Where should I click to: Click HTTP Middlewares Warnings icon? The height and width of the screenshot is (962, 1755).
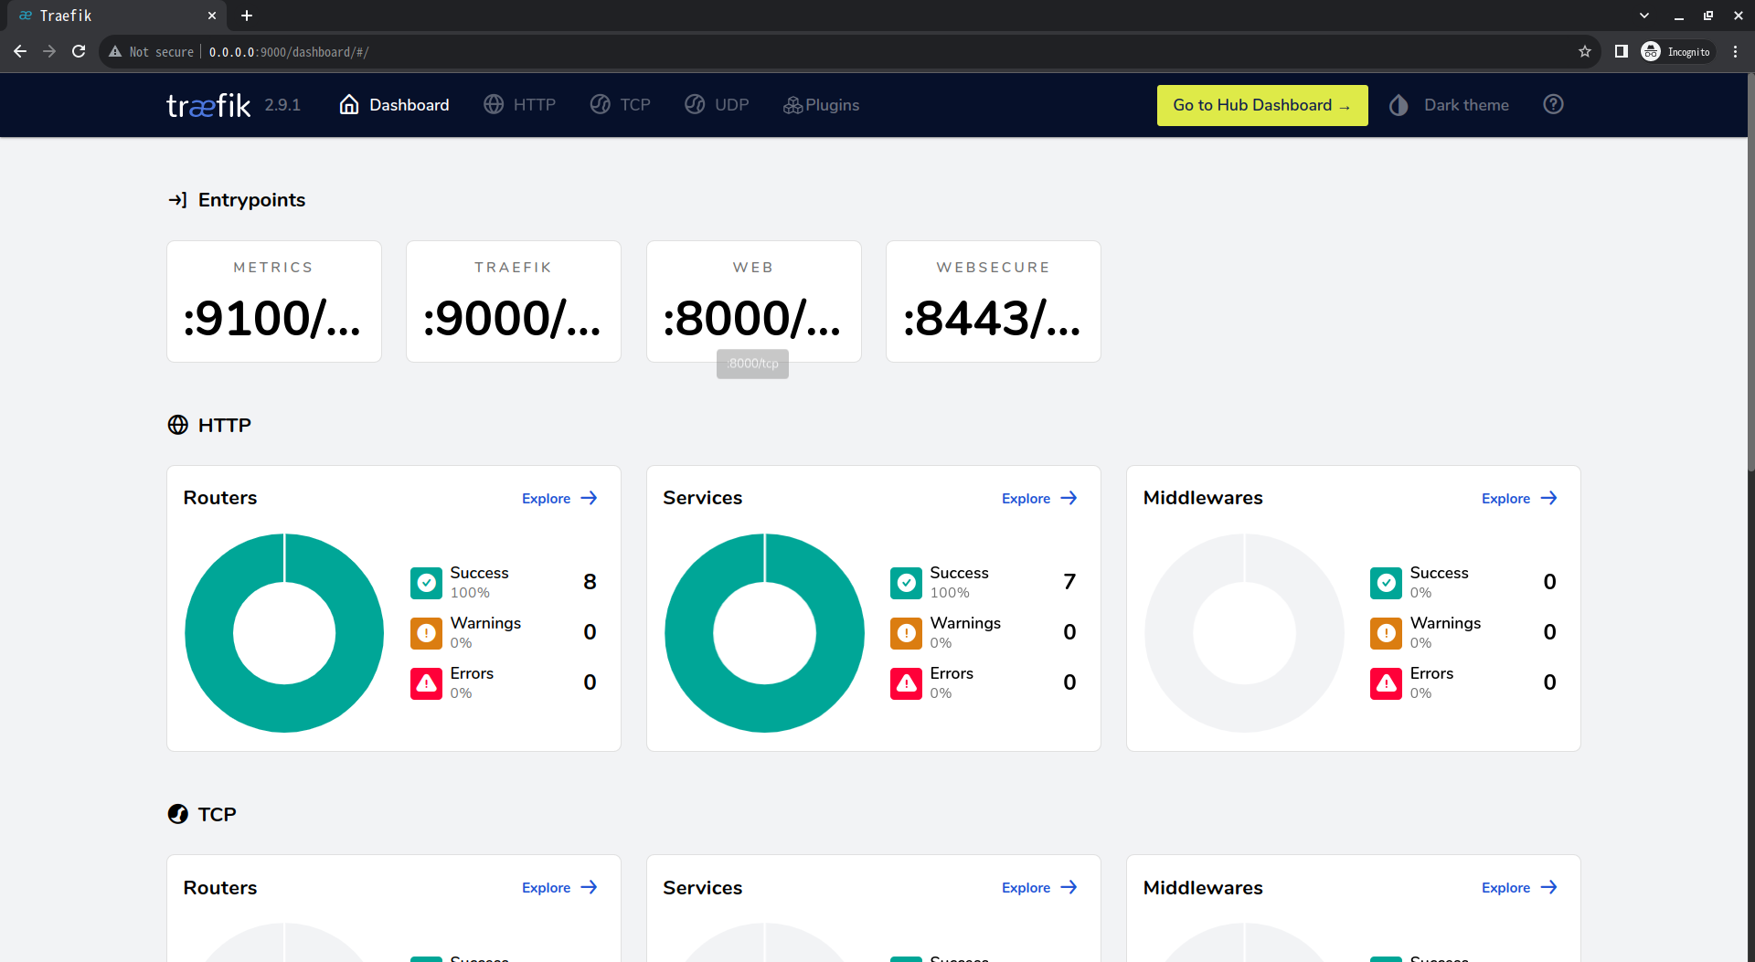click(x=1386, y=633)
